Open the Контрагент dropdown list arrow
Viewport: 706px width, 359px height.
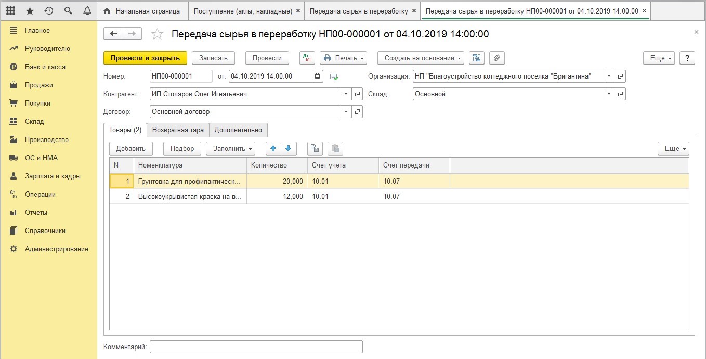pyautogui.click(x=346, y=94)
